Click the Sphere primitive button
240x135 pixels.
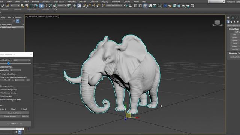[235, 37]
